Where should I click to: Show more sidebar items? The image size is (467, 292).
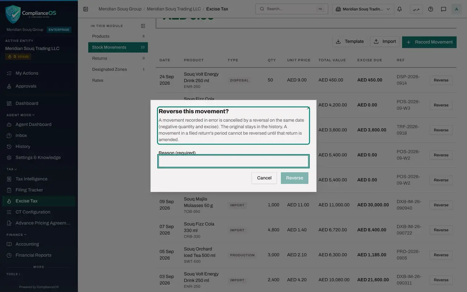pos(39,267)
